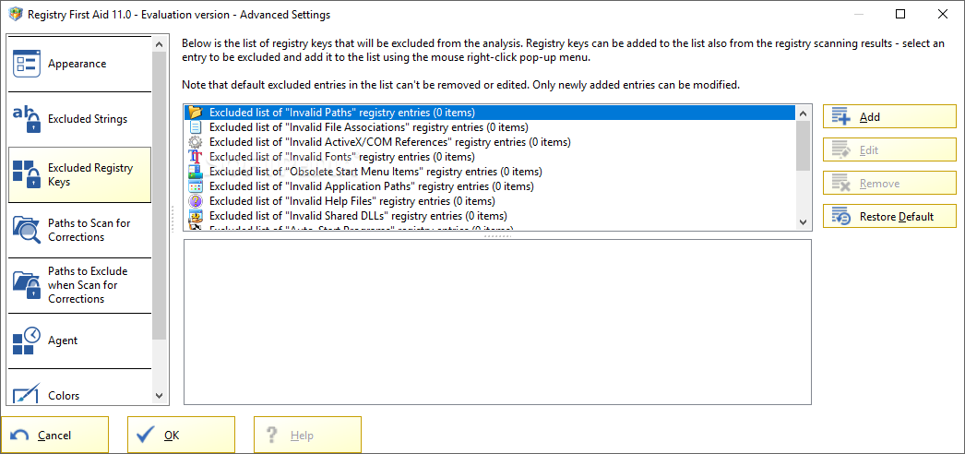Click the Remove button
965x454 pixels.
(x=889, y=184)
